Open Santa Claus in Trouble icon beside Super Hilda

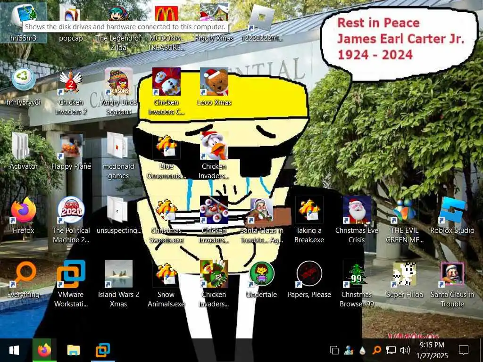[x=452, y=284]
